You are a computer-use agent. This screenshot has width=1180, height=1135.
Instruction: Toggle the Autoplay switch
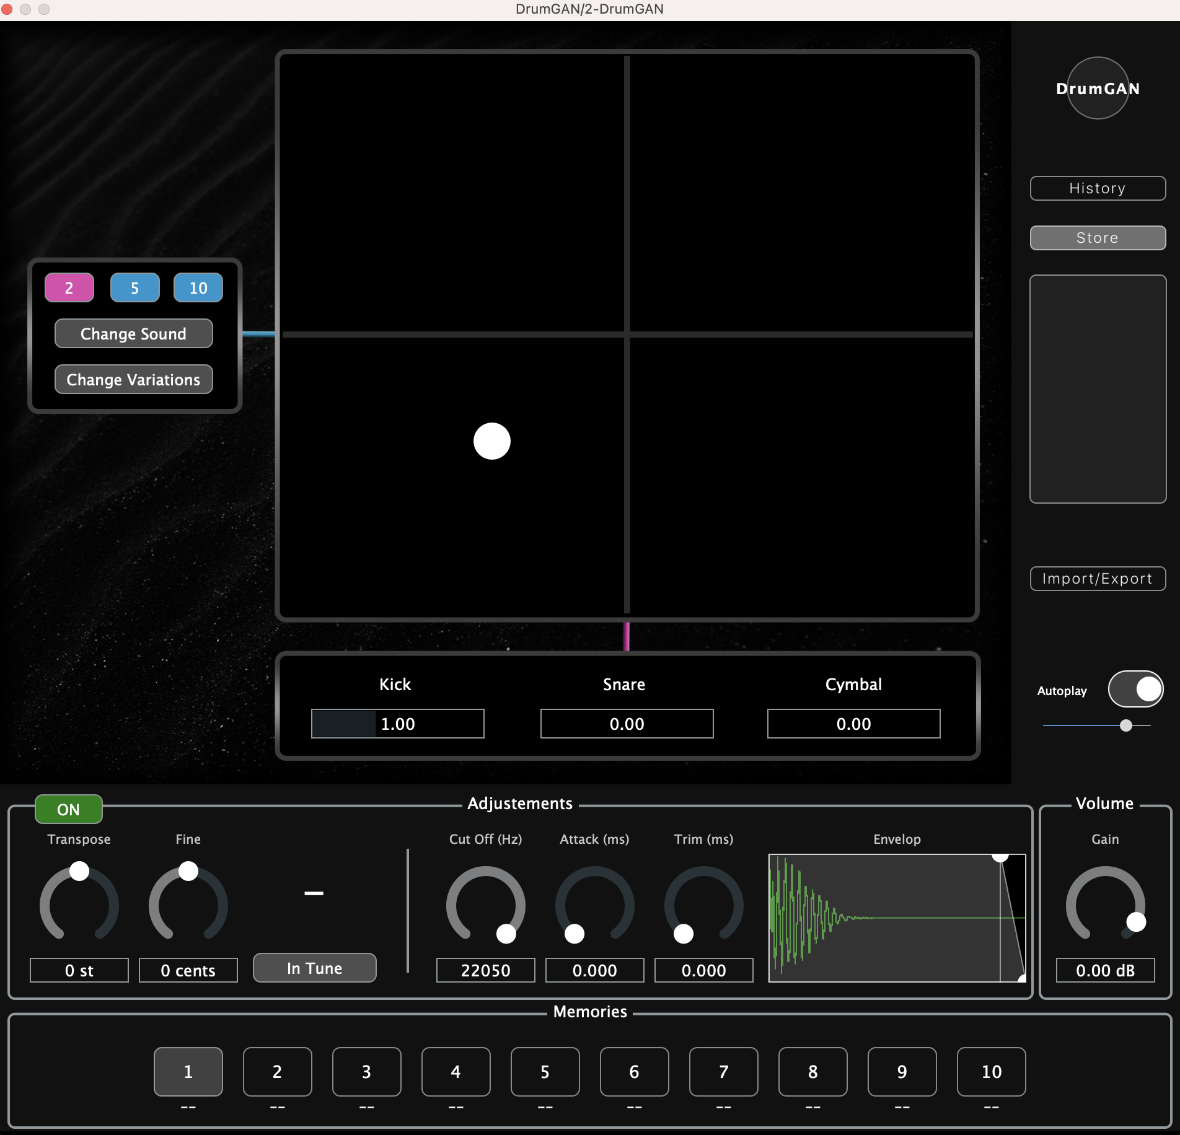(1135, 689)
